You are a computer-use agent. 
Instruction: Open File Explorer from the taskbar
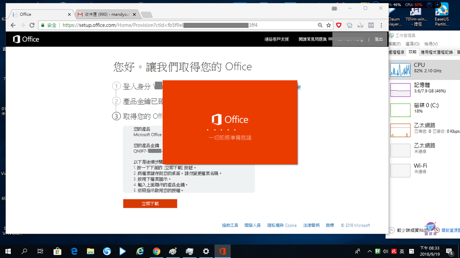90,251
